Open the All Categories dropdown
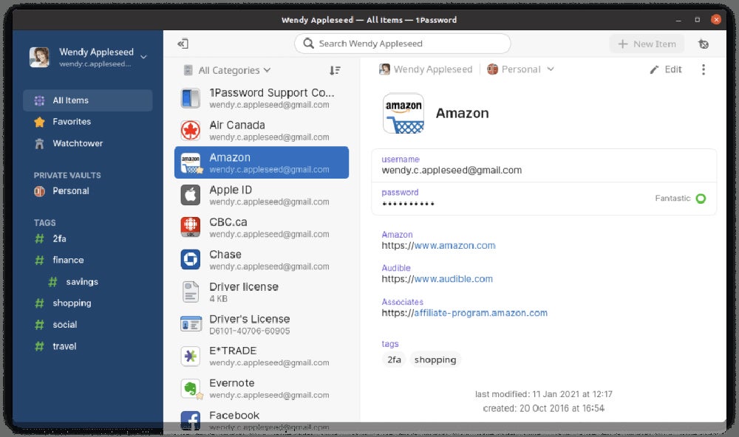 pyautogui.click(x=228, y=70)
